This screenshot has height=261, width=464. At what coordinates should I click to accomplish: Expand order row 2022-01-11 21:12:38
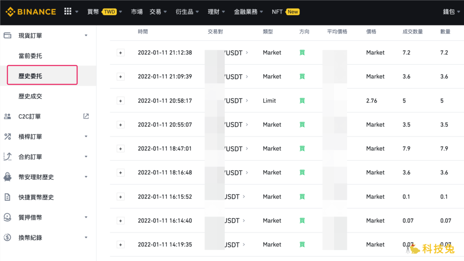tap(121, 53)
